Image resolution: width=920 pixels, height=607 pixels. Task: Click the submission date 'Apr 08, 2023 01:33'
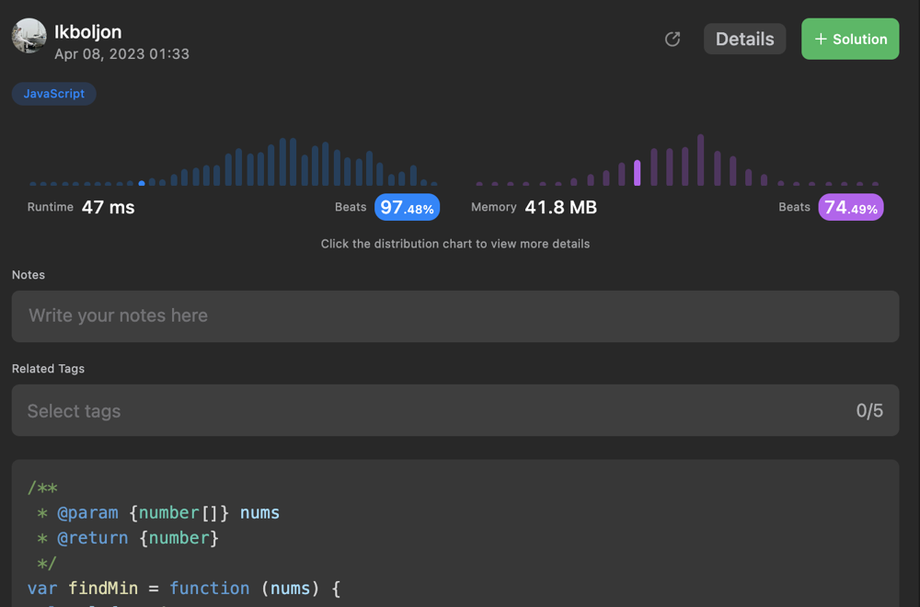pos(122,54)
